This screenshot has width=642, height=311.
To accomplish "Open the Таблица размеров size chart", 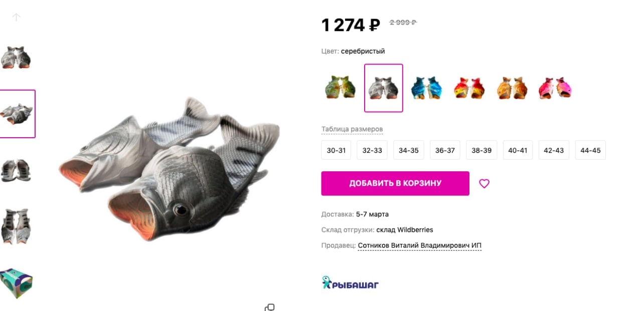I will (352, 129).
